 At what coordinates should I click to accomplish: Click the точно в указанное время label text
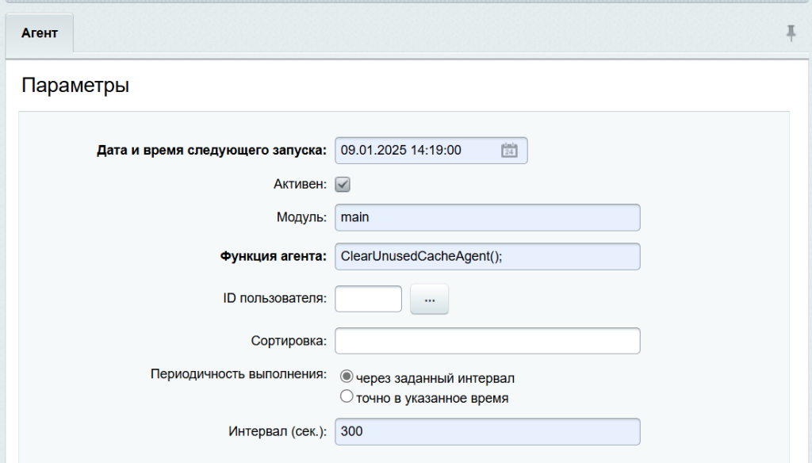[432, 398]
